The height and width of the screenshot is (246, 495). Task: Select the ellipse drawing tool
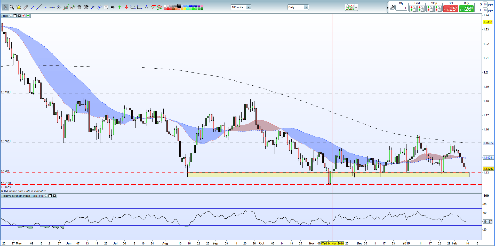pyautogui.click(x=133, y=7)
